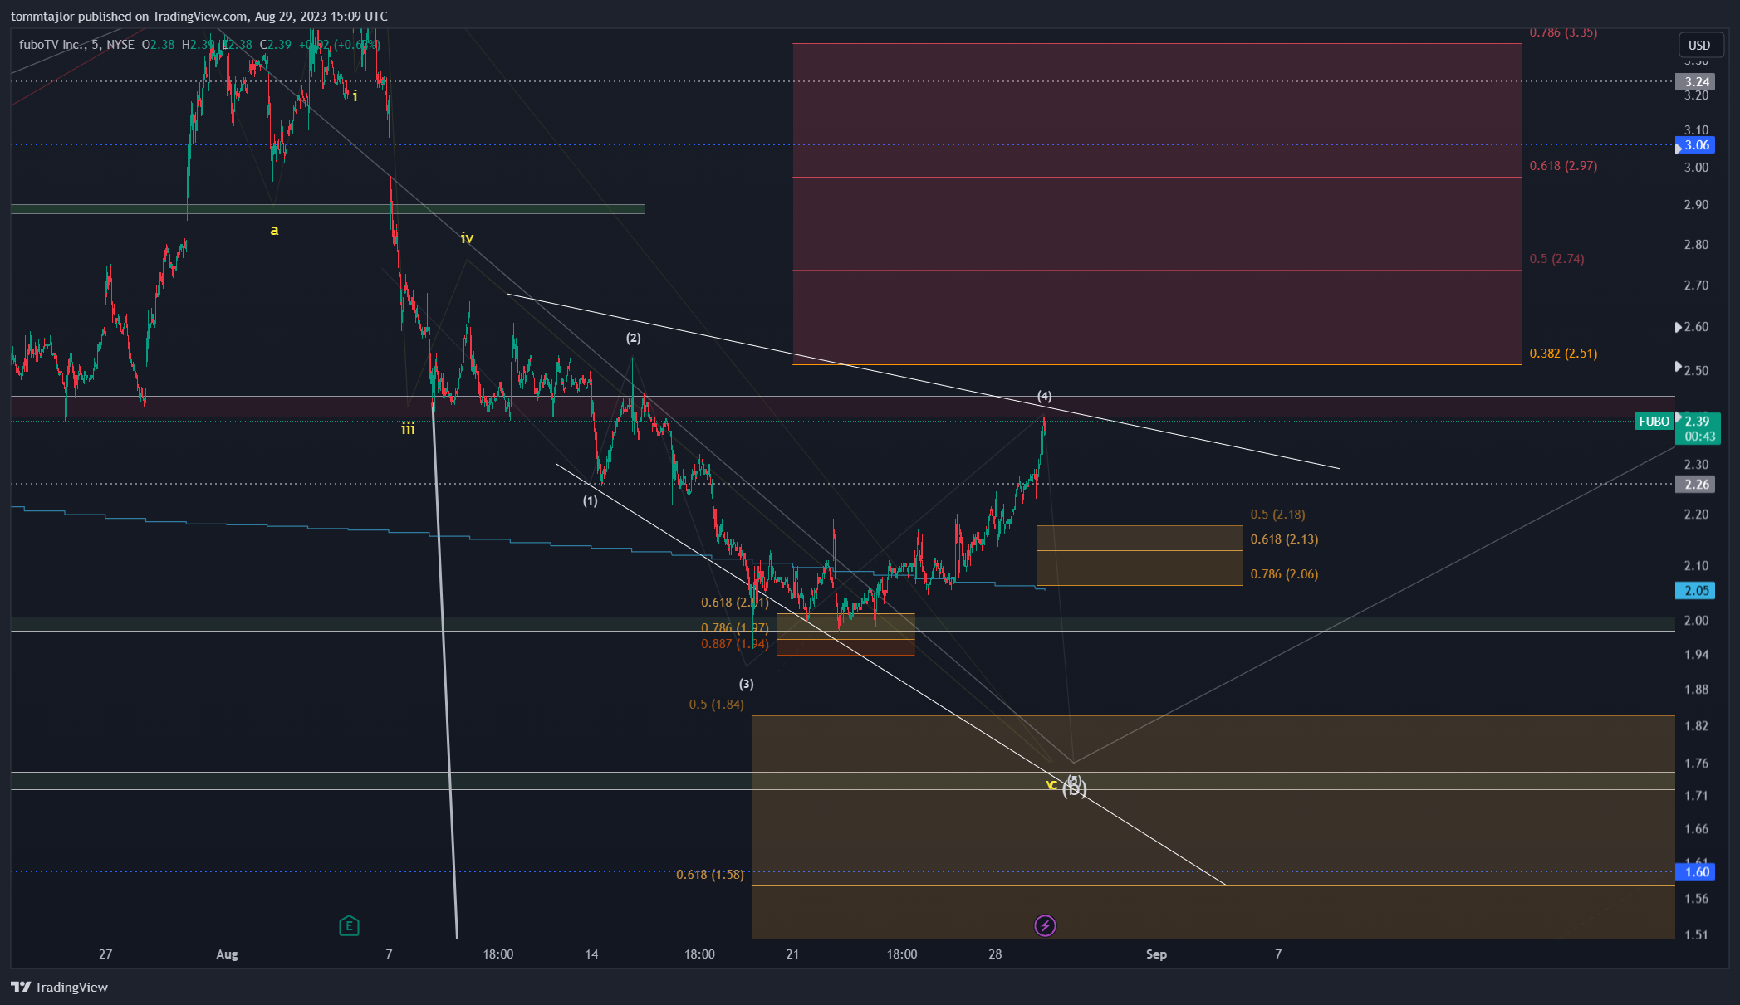Click the wave (1) label
The height and width of the screenshot is (1005, 1740).
[590, 501]
